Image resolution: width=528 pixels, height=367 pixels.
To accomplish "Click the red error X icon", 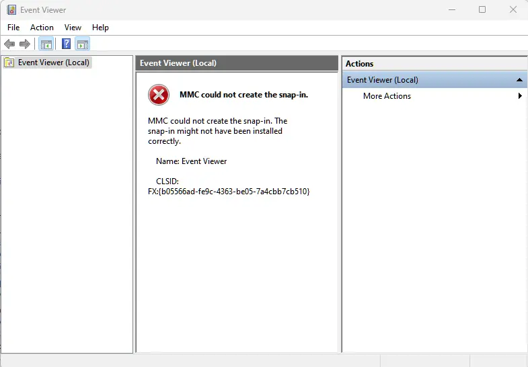I will point(159,95).
